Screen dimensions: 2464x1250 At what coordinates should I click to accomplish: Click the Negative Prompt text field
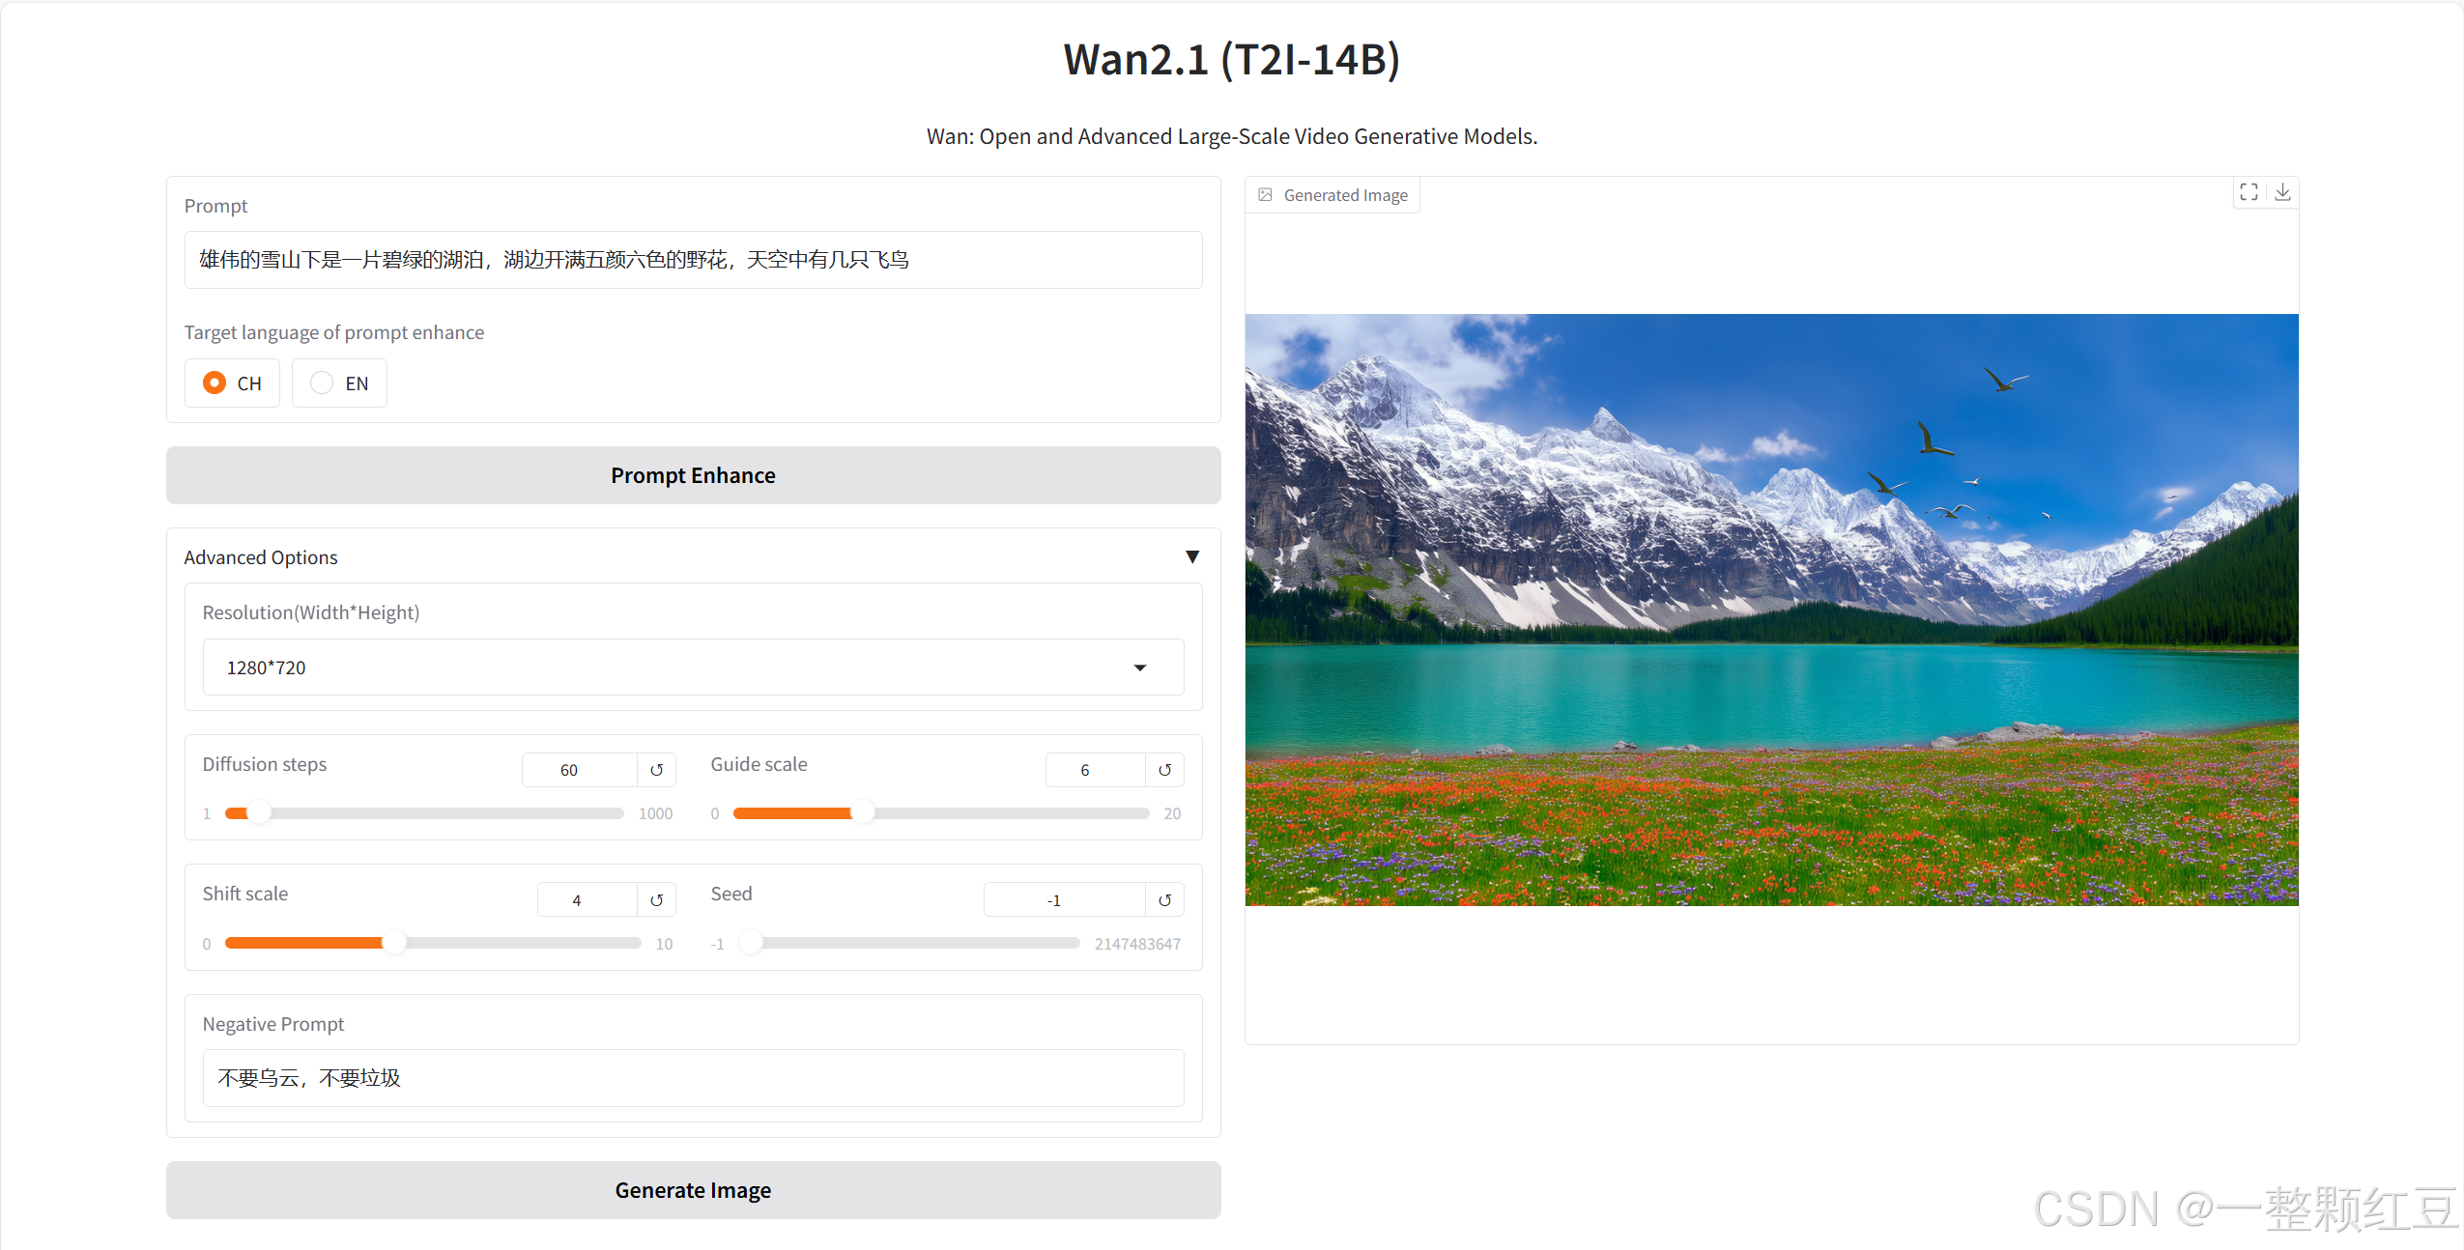[693, 1078]
